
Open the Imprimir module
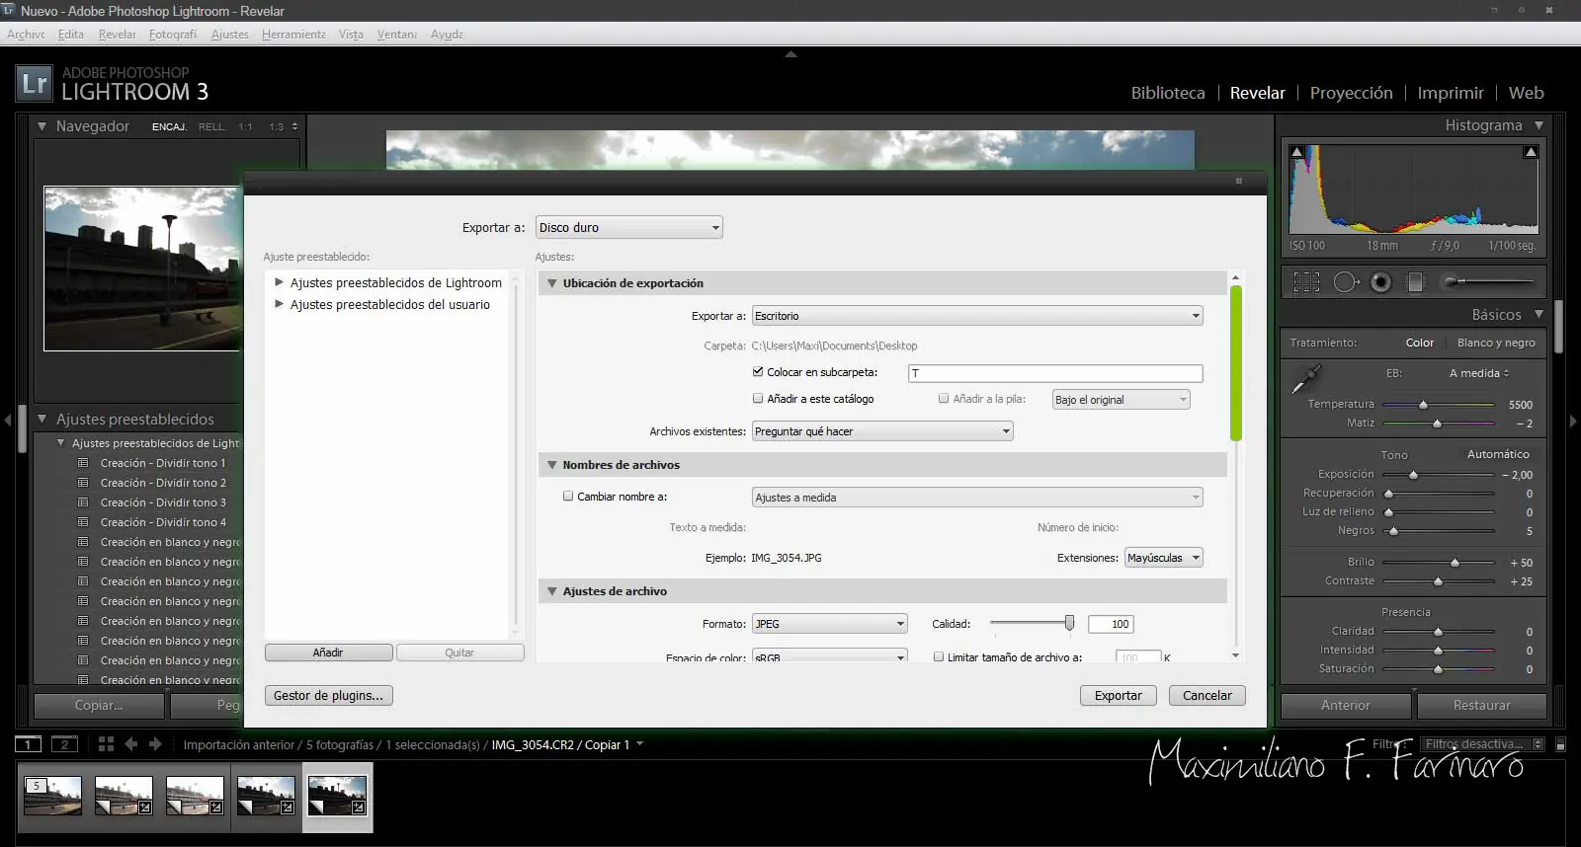click(x=1451, y=93)
